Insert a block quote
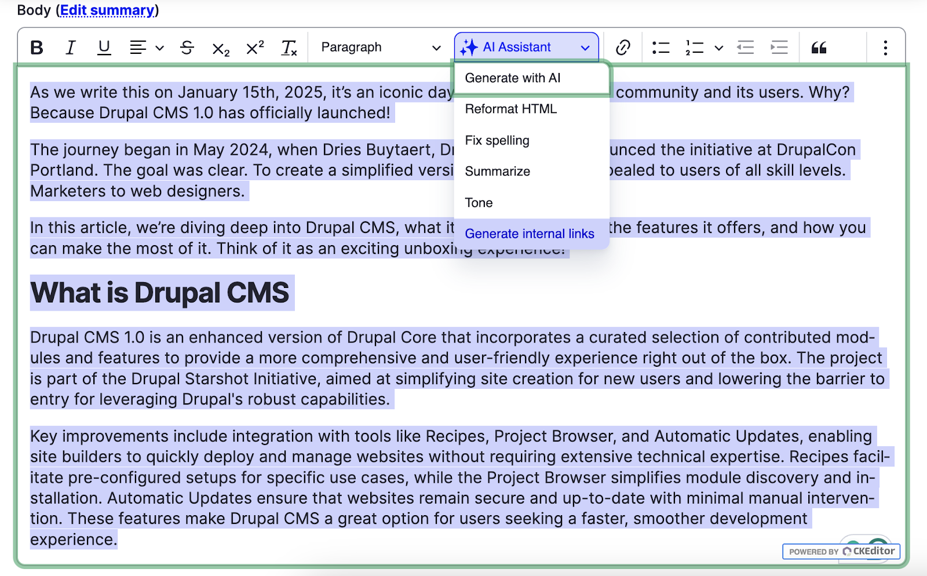 click(819, 48)
